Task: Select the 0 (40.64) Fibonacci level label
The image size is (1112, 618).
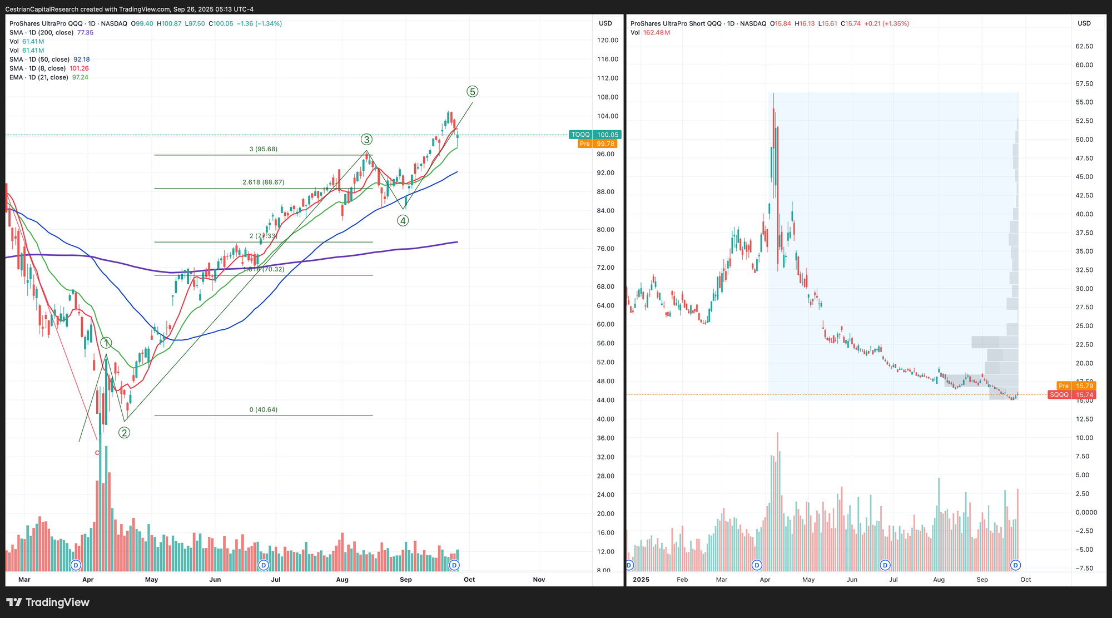Action: pyautogui.click(x=263, y=410)
